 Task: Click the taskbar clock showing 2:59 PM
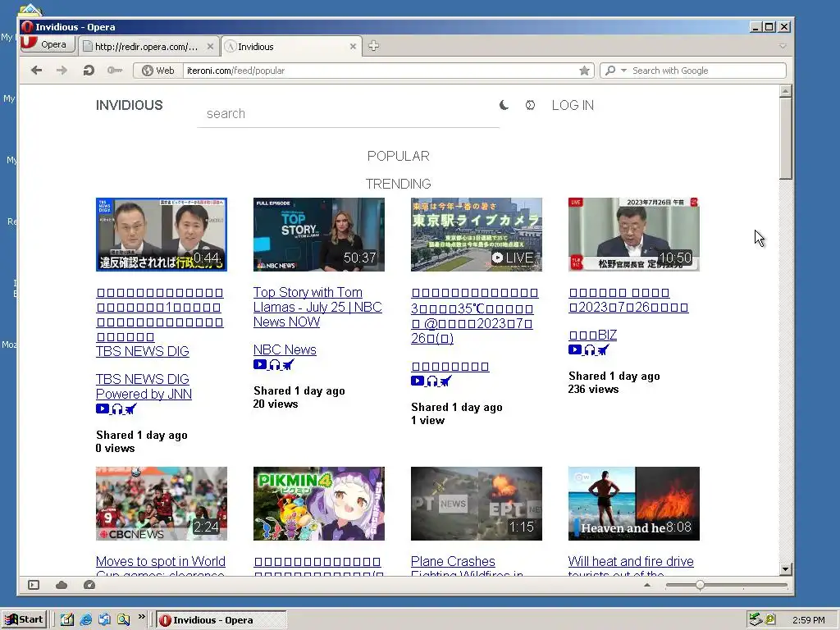(808, 620)
